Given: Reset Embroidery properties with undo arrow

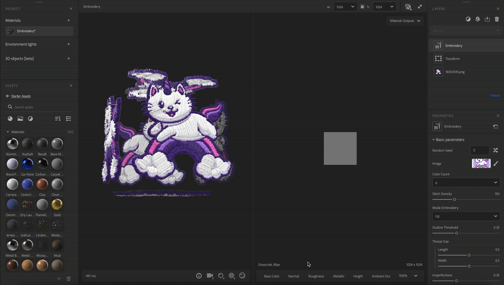Looking at the screenshot, I should pyautogui.click(x=495, y=126).
